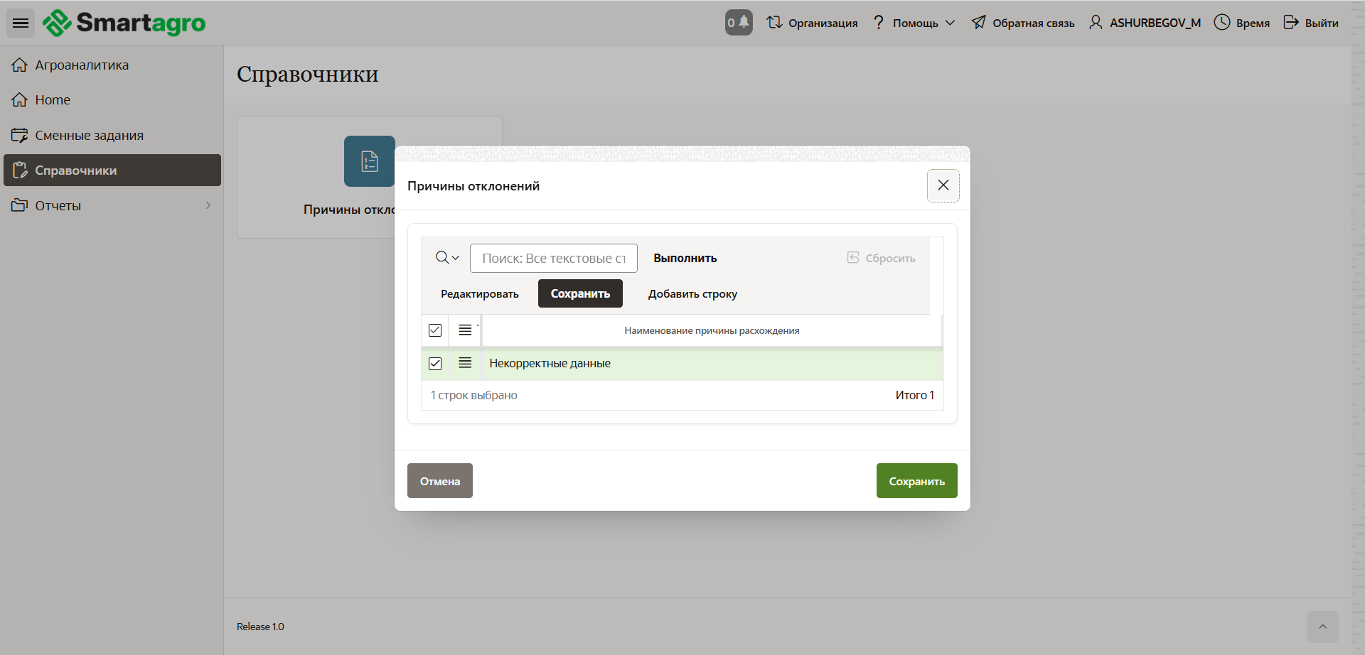The width and height of the screenshot is (1365, 655).
Task: Click the hamburger navigation menu icon
Action: coord(21,23)
